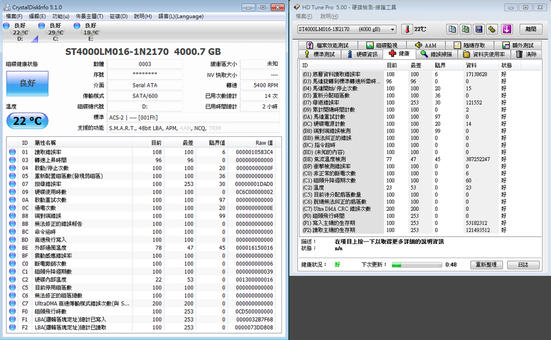
Task: Select HD Tune row (C2) 溫度
Action: (x=420, y=188)
